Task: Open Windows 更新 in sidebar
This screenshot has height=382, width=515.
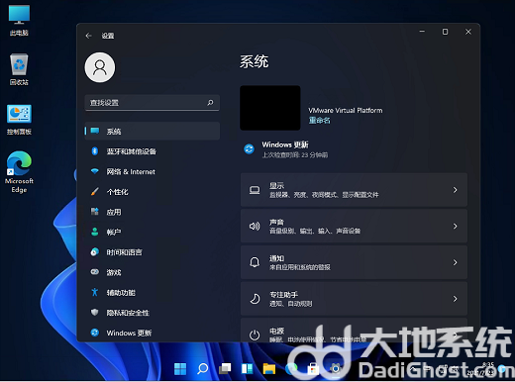Action: pos(153,333)
